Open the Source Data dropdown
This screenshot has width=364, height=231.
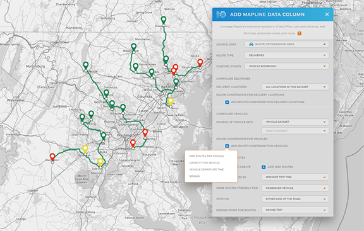click(287, 44)
